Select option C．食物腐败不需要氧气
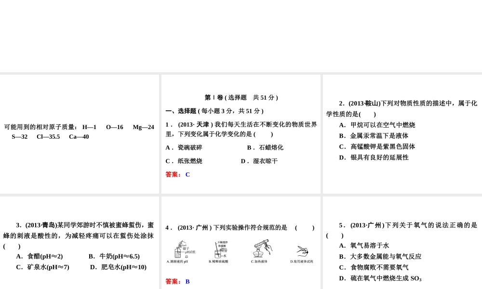This screenshot has height=289, width=482. [374, 267]
